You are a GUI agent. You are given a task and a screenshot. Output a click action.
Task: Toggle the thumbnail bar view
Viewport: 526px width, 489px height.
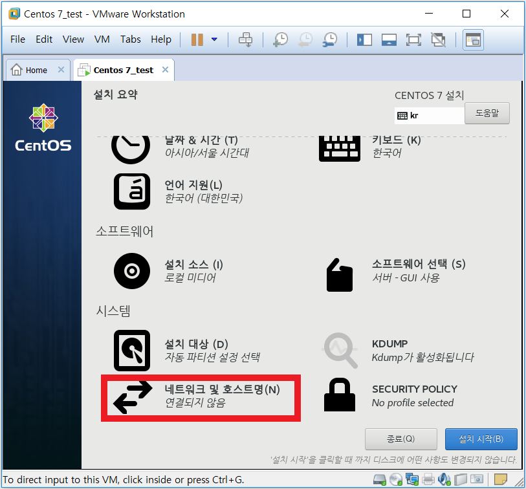(389, 39)
